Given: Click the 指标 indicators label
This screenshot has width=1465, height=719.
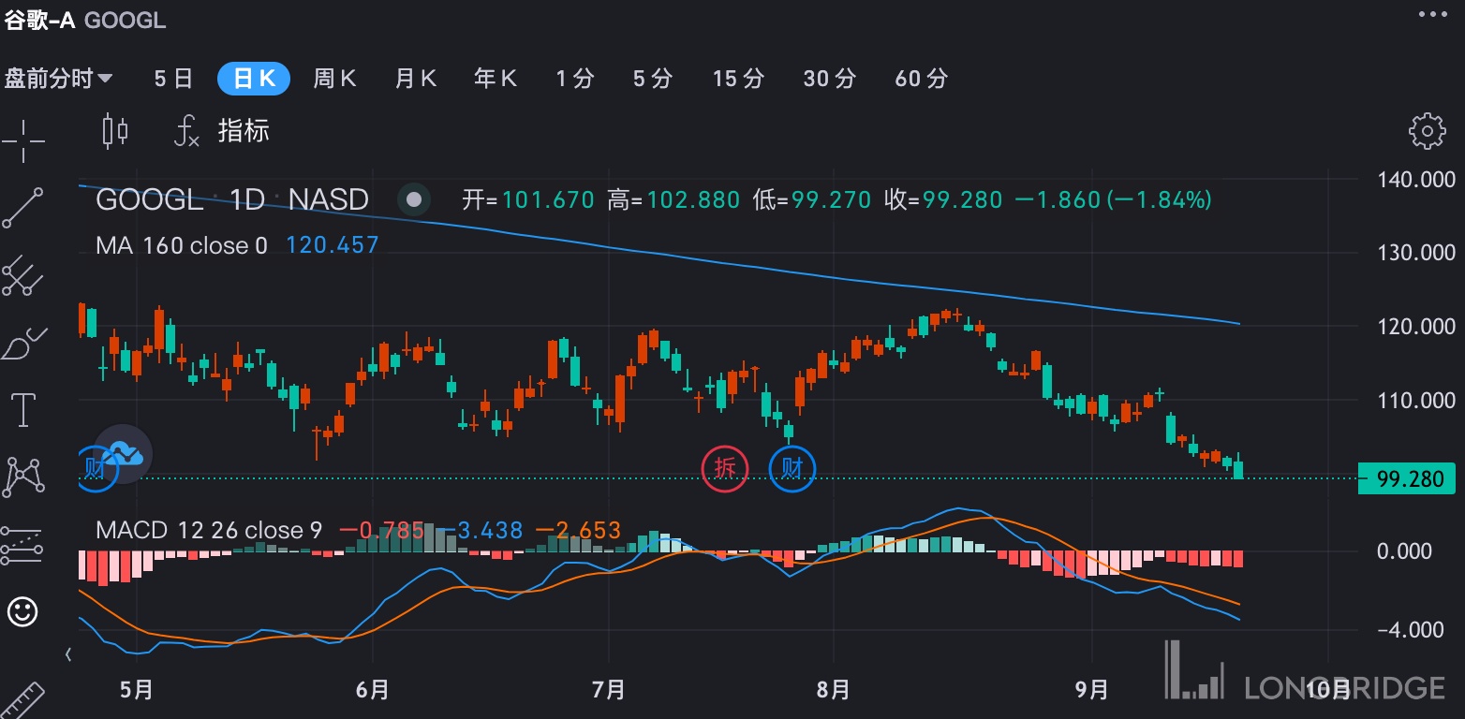Looking at the screenshot, I should 244,130.
